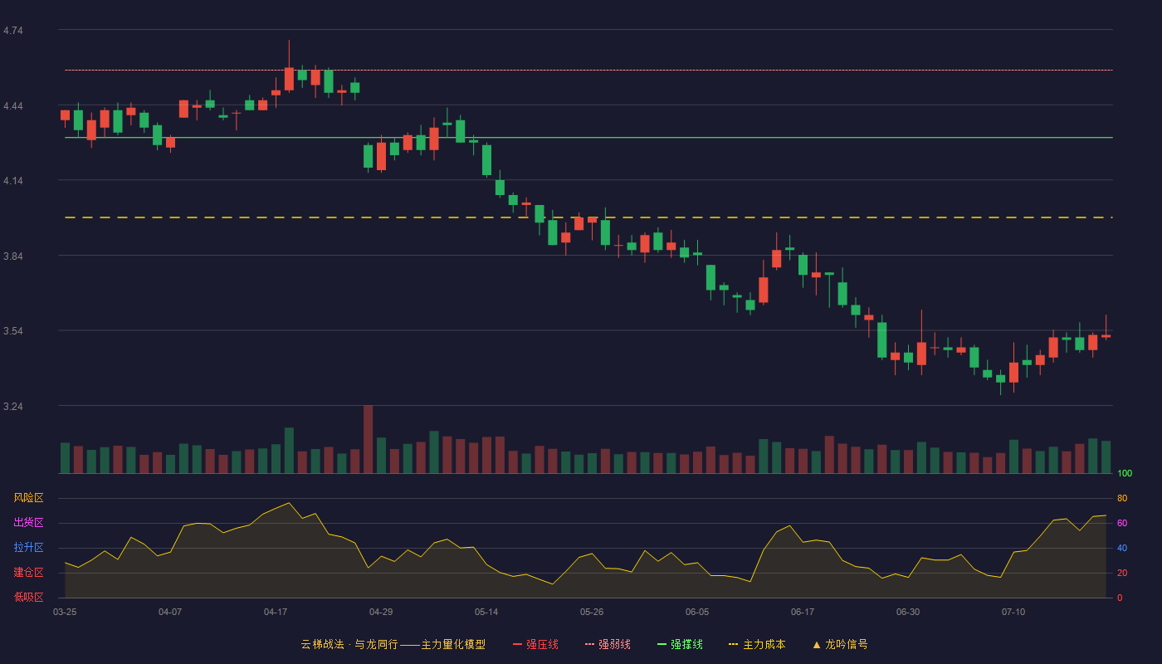Screen dimensions: 1162x664
Task: Toggle the 强弱线 legend entry
Action: [608, 644]
